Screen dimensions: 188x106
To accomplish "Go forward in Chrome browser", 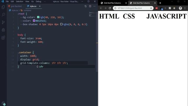I will coord(105,8).
